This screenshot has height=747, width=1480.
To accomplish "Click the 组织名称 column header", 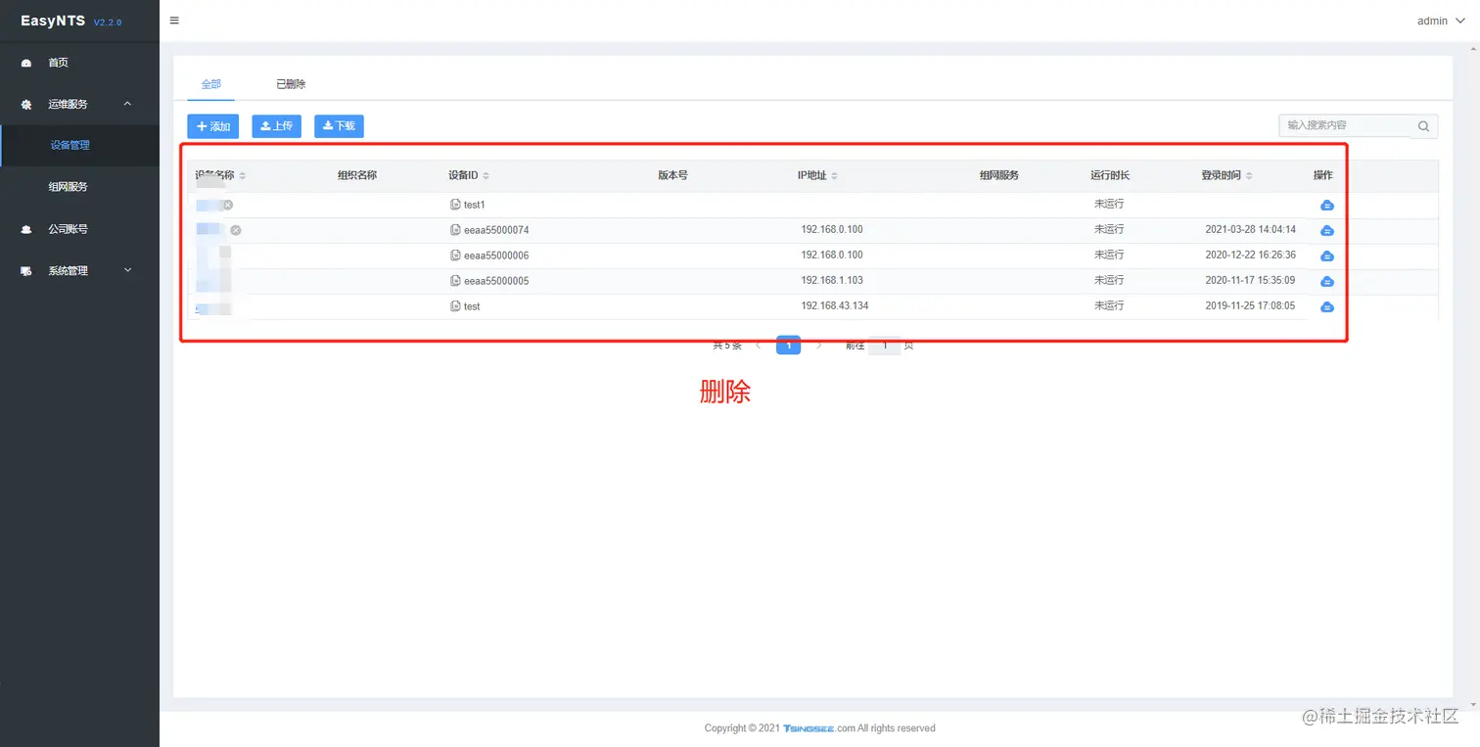I will point(357,175).
